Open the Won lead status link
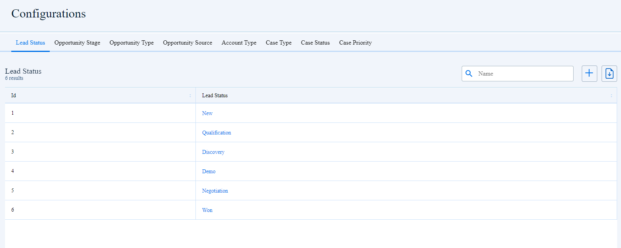The height and width of the screenshot is (248, 621). coord(207,210)
